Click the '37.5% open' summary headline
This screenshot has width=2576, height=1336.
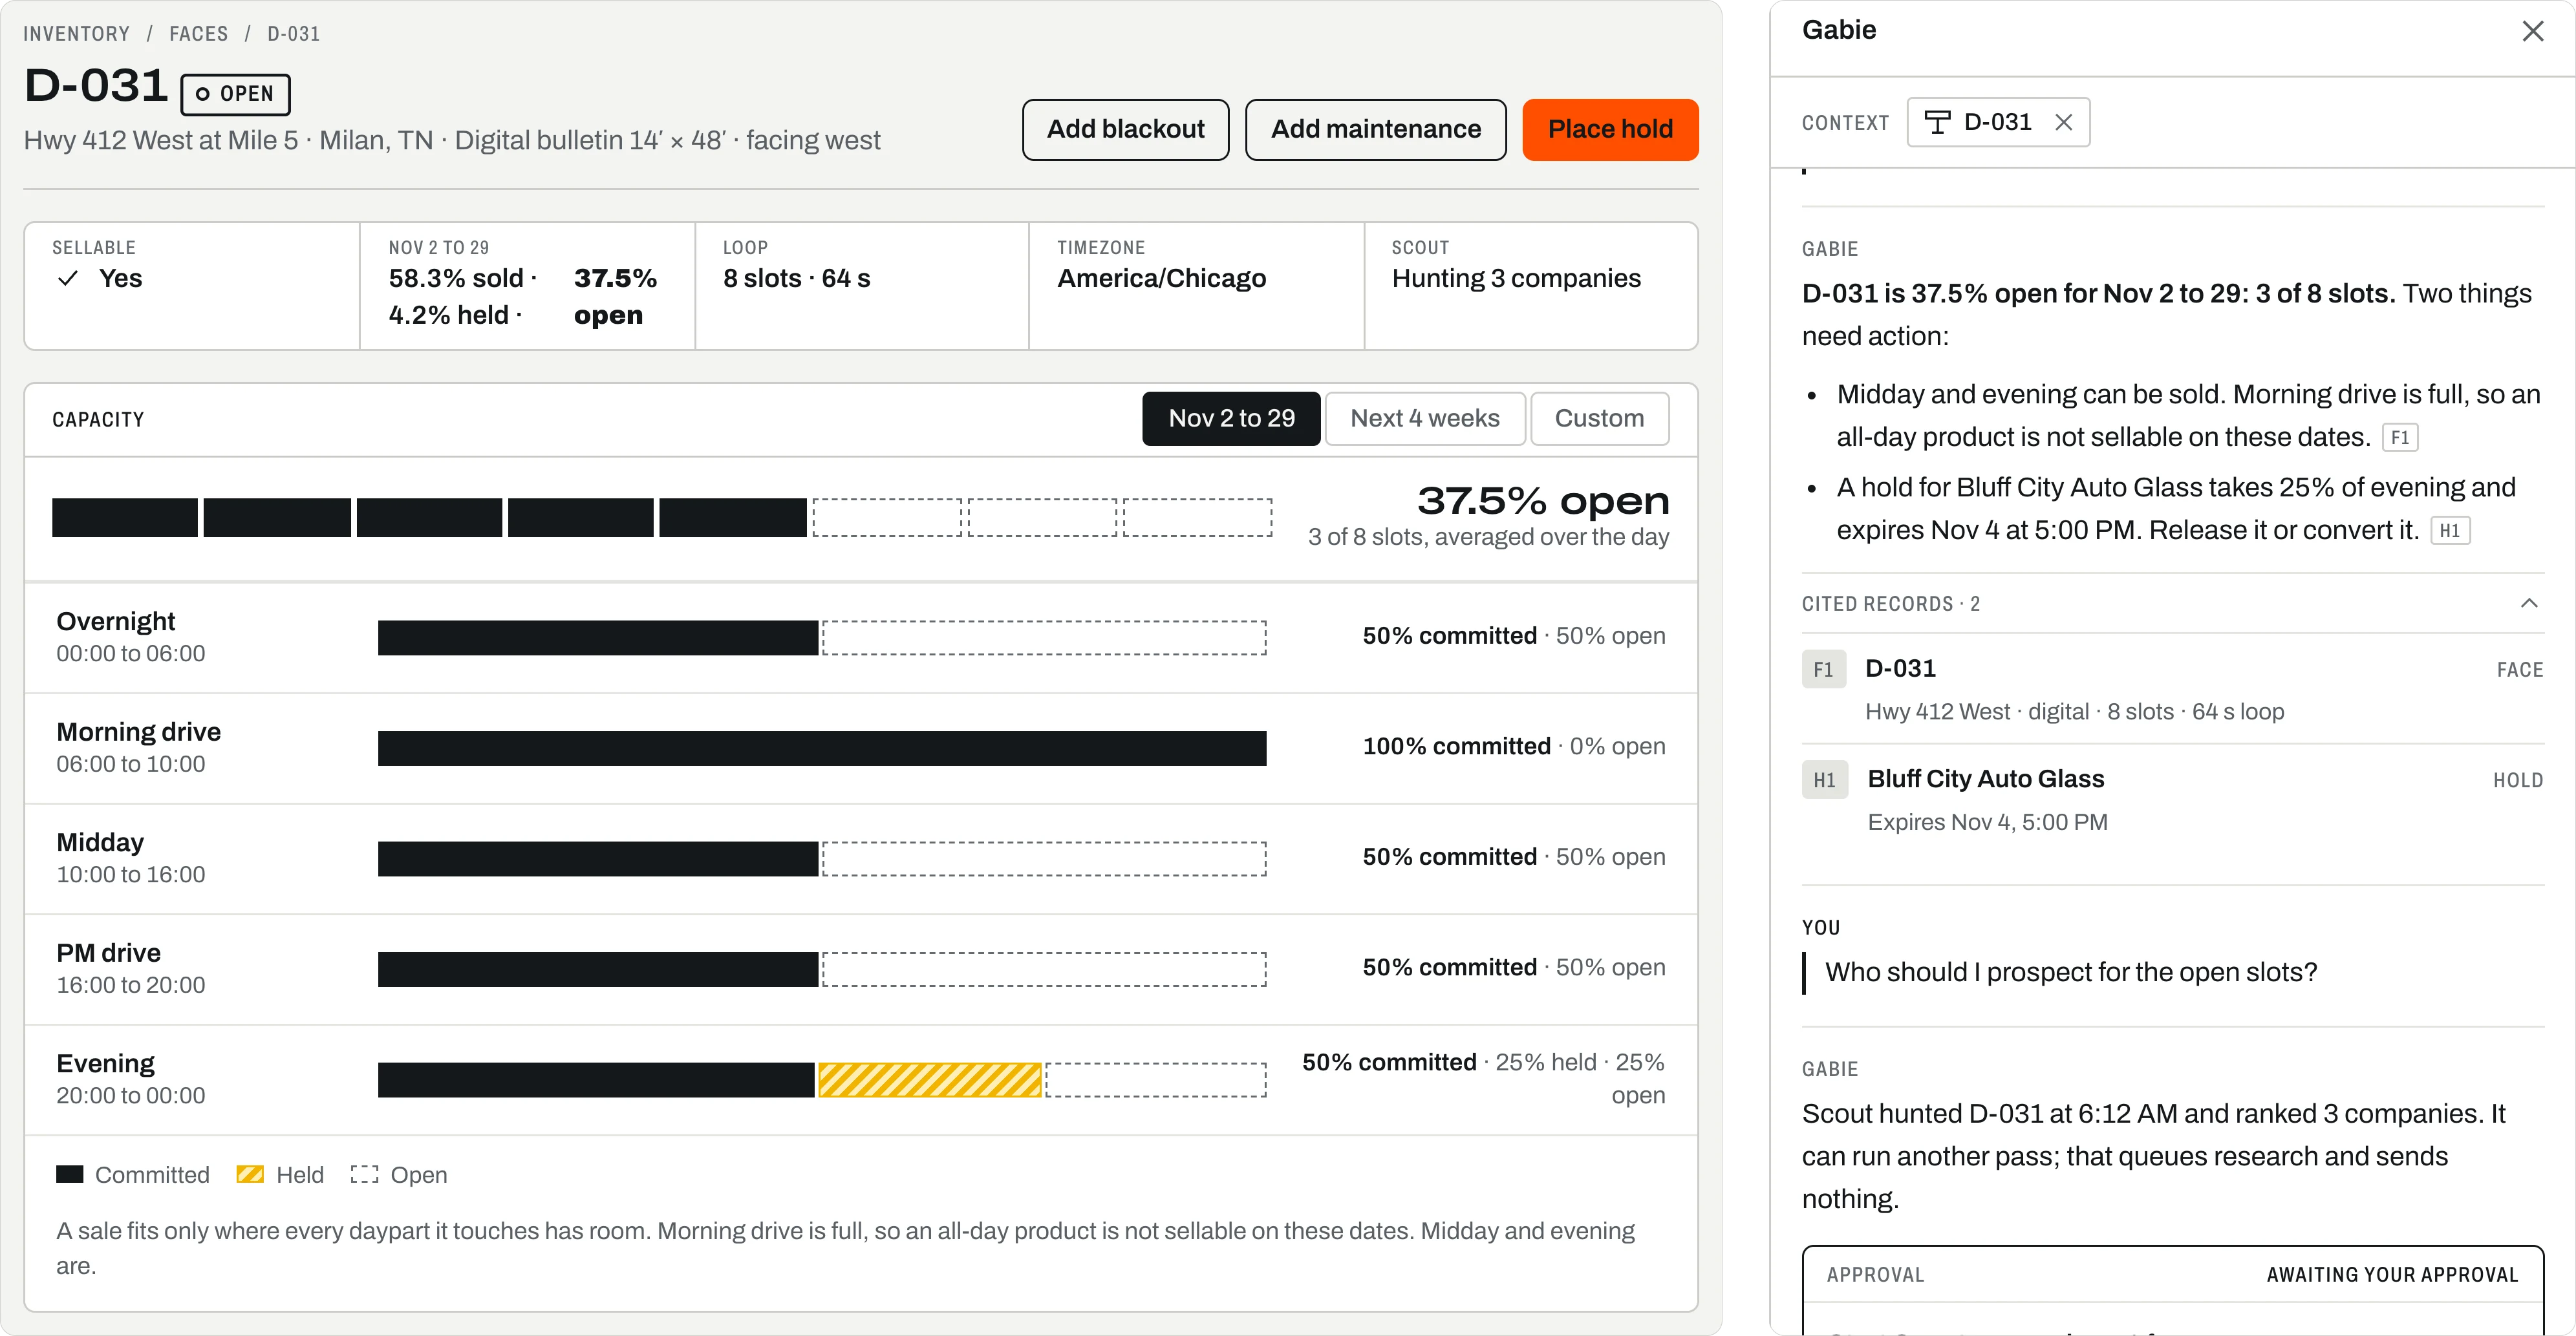coord(1543,500)
